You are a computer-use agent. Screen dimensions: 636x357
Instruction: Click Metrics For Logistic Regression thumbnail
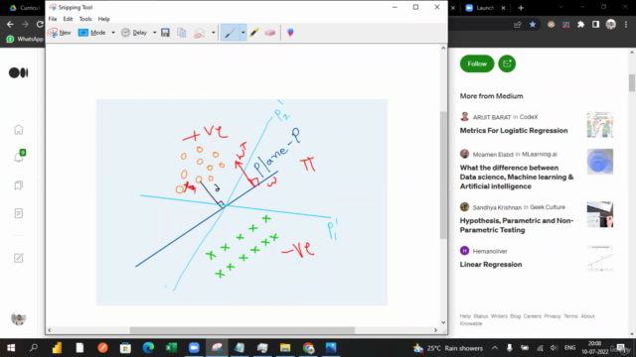pyautogui.click(x=600, y=125)
